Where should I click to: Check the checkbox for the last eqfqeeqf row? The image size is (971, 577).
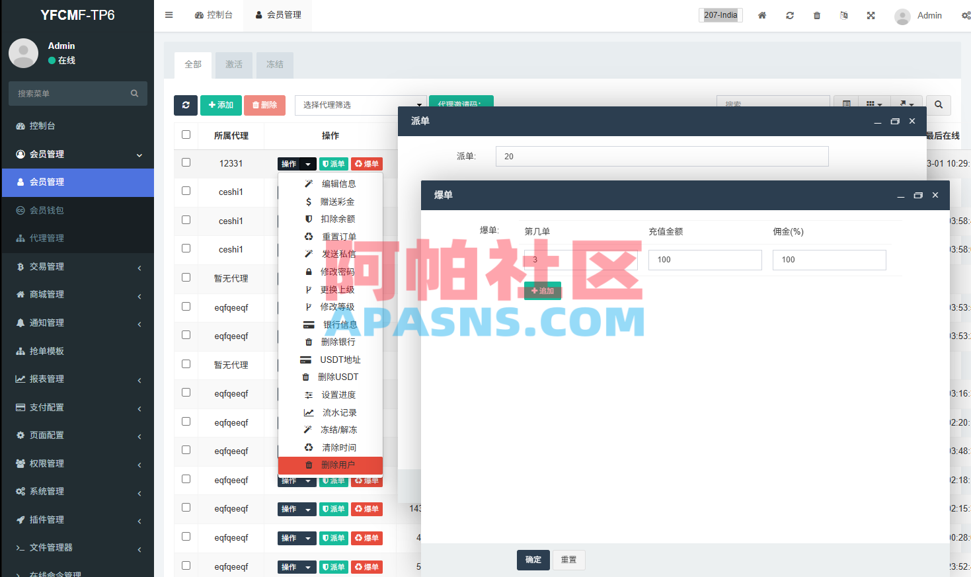pyautogui.click(x=186, y=566)
